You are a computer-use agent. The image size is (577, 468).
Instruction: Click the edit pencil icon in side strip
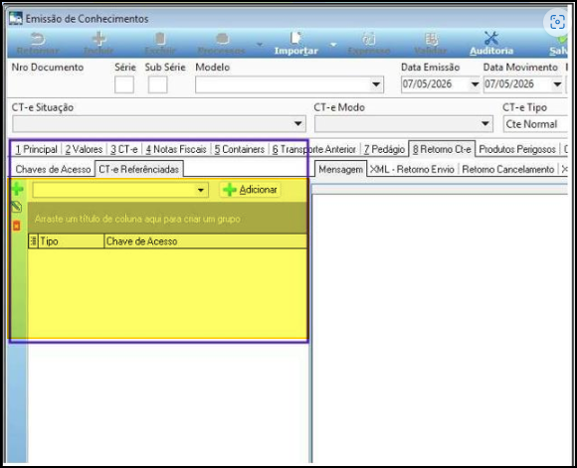pyautogui.click(x=17, y=207)
